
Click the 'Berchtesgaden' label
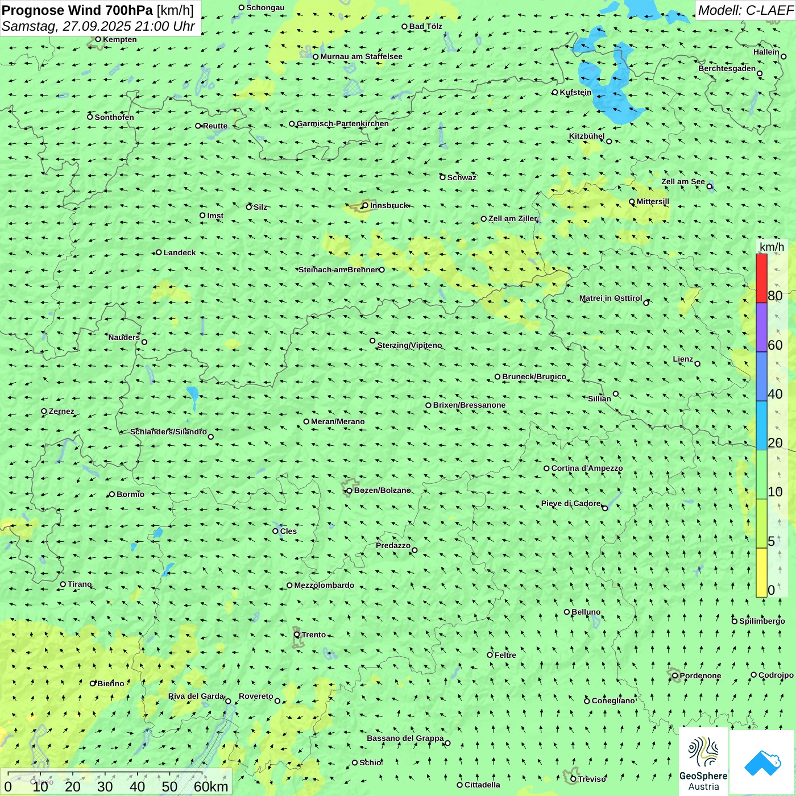coord(727,68)
